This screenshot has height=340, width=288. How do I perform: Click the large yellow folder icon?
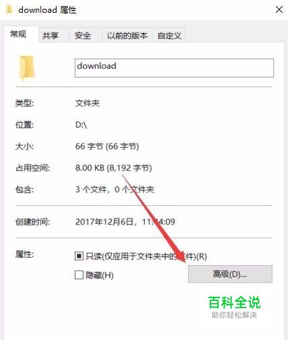(x=27, y=67)
